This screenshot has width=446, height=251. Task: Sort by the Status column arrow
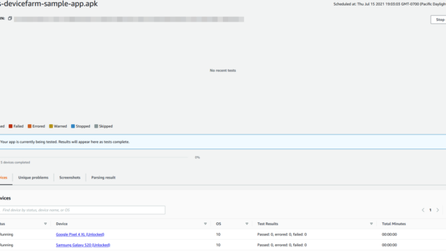(x=45, y=224)
